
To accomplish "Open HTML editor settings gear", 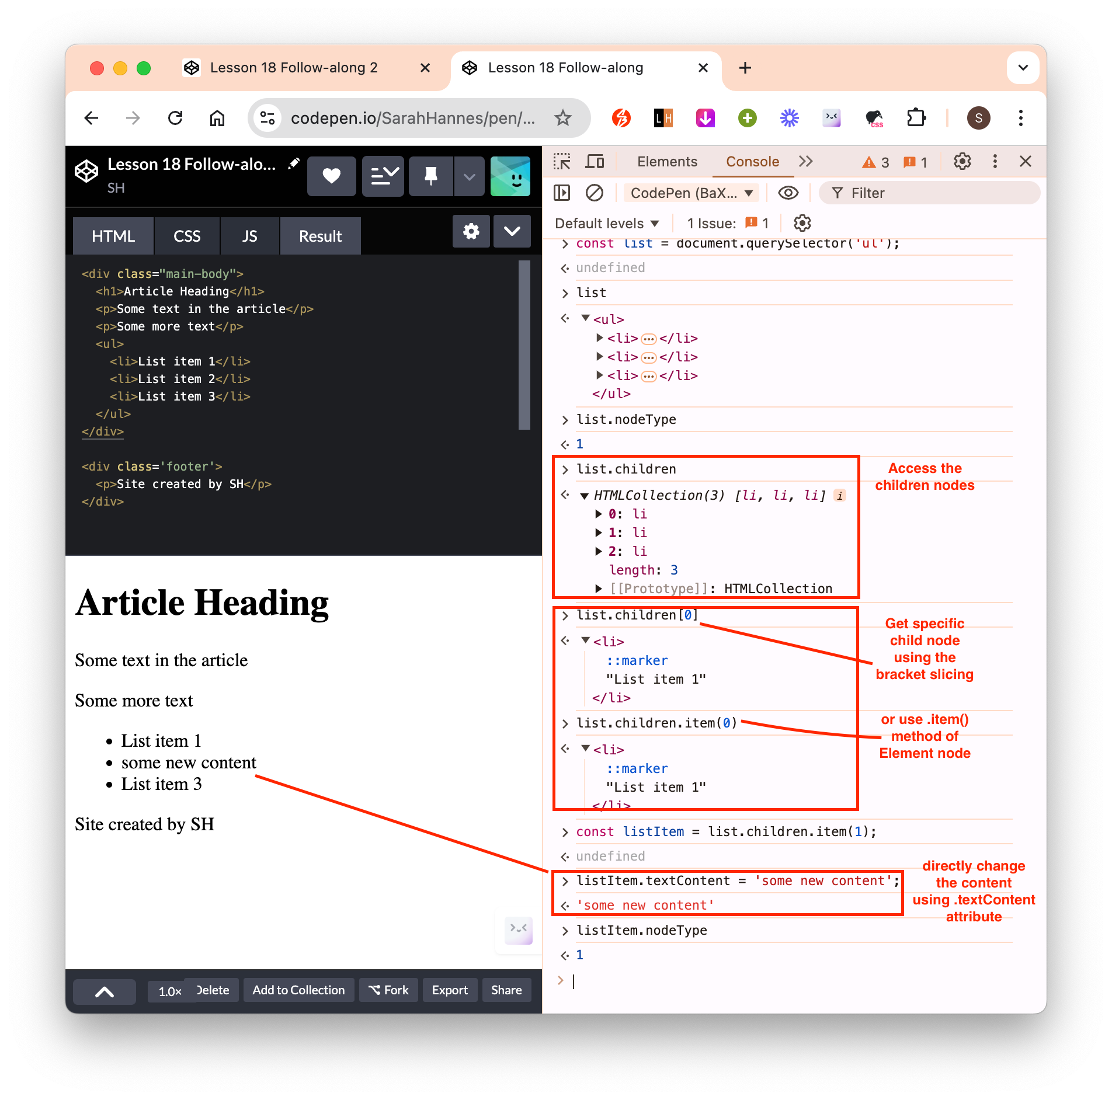I will tap(471, 232).
